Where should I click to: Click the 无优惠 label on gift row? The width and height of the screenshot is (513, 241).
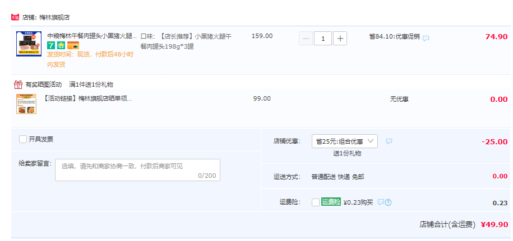pos(399,99)
